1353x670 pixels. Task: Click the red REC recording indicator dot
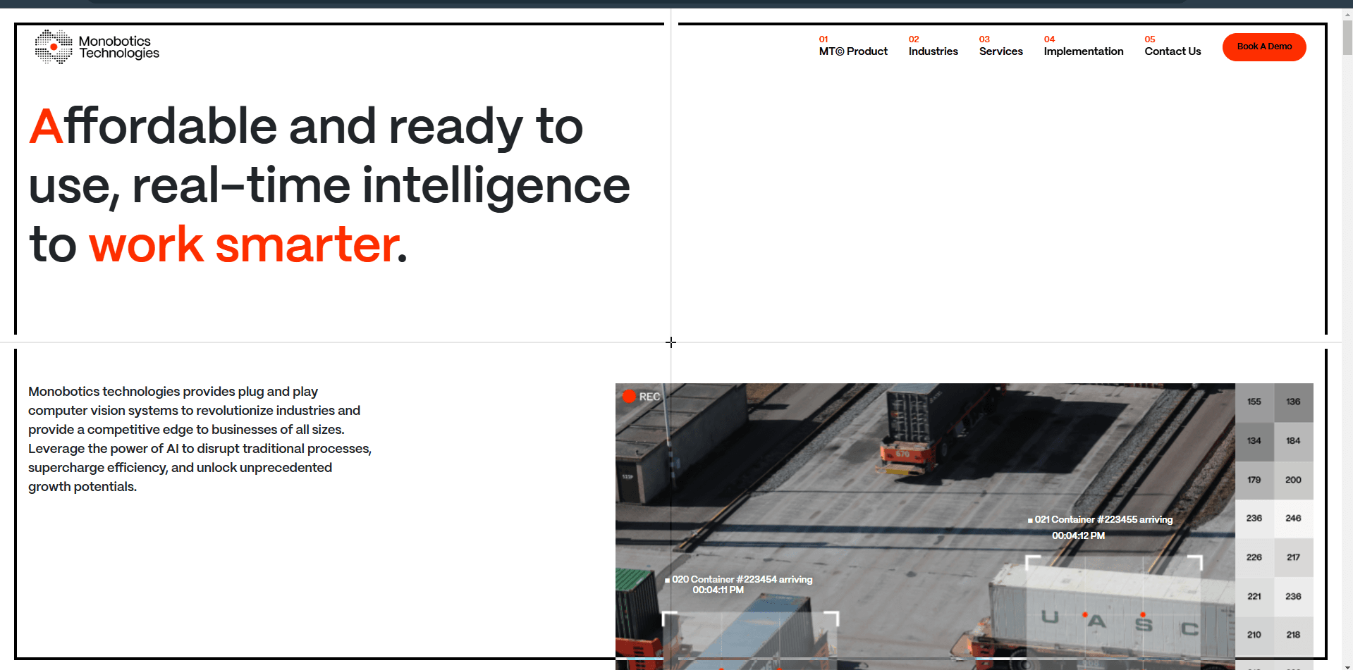[629, 397]
